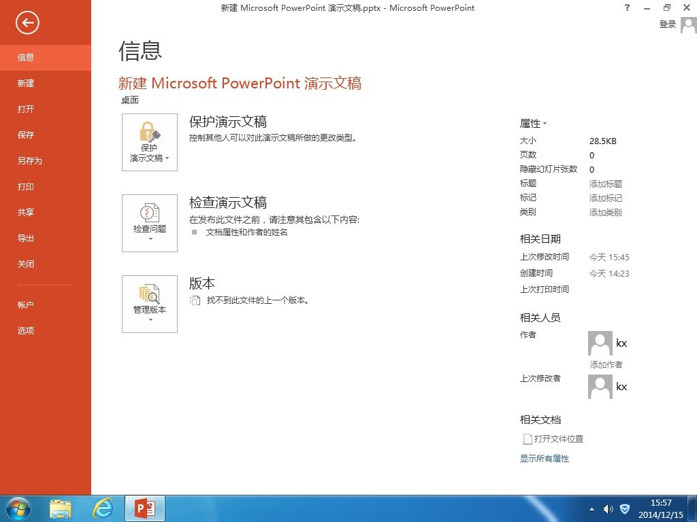The width and height of the screenshot is (697, 522).
Task: Click the help question mark icon
Action: click(x=627, y=7)
